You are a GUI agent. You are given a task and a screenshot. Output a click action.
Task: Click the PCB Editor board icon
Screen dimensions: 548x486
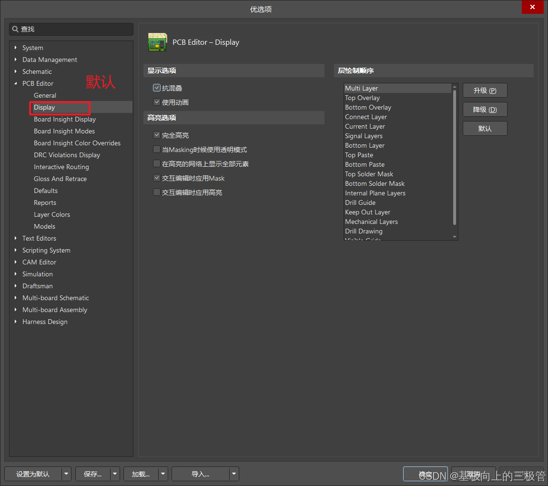[x=157, y=42]
